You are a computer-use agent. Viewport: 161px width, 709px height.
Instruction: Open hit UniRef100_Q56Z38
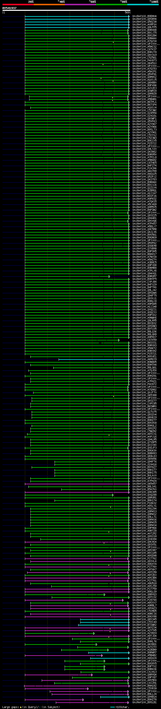(x=144, y=22)
